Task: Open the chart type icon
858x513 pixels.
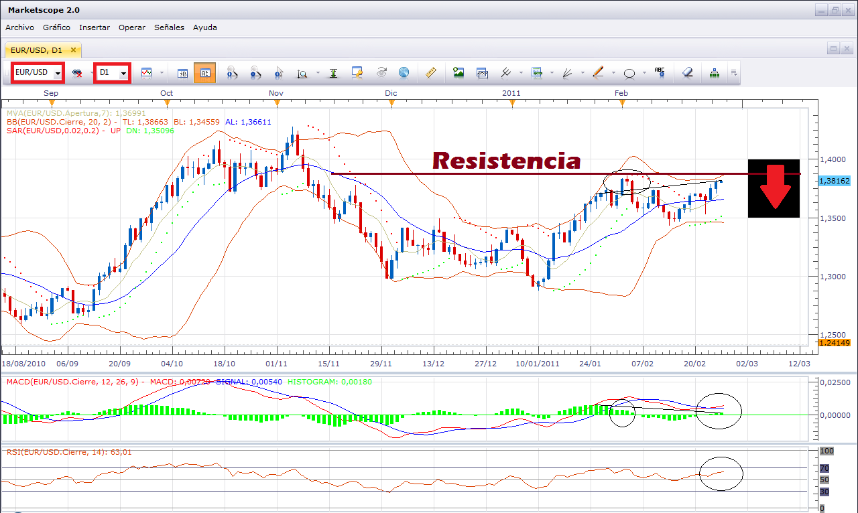Action: (146, 72)
